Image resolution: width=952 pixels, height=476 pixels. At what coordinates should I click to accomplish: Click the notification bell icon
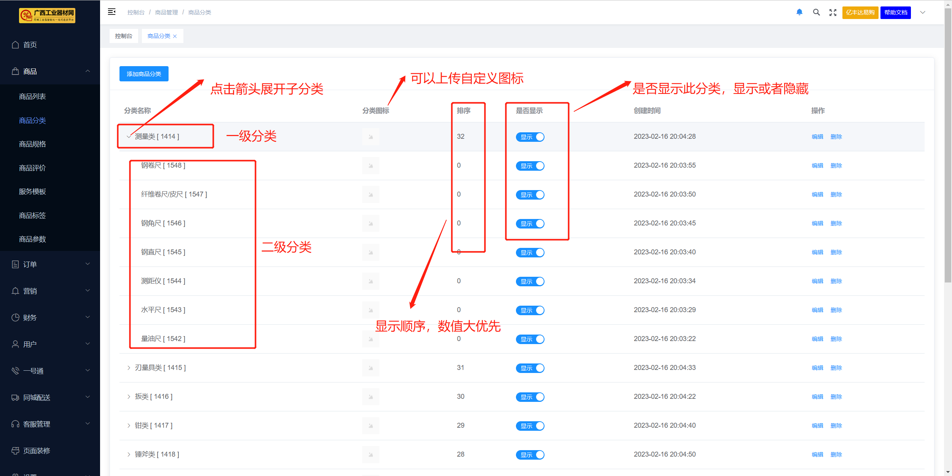[799, 12]
